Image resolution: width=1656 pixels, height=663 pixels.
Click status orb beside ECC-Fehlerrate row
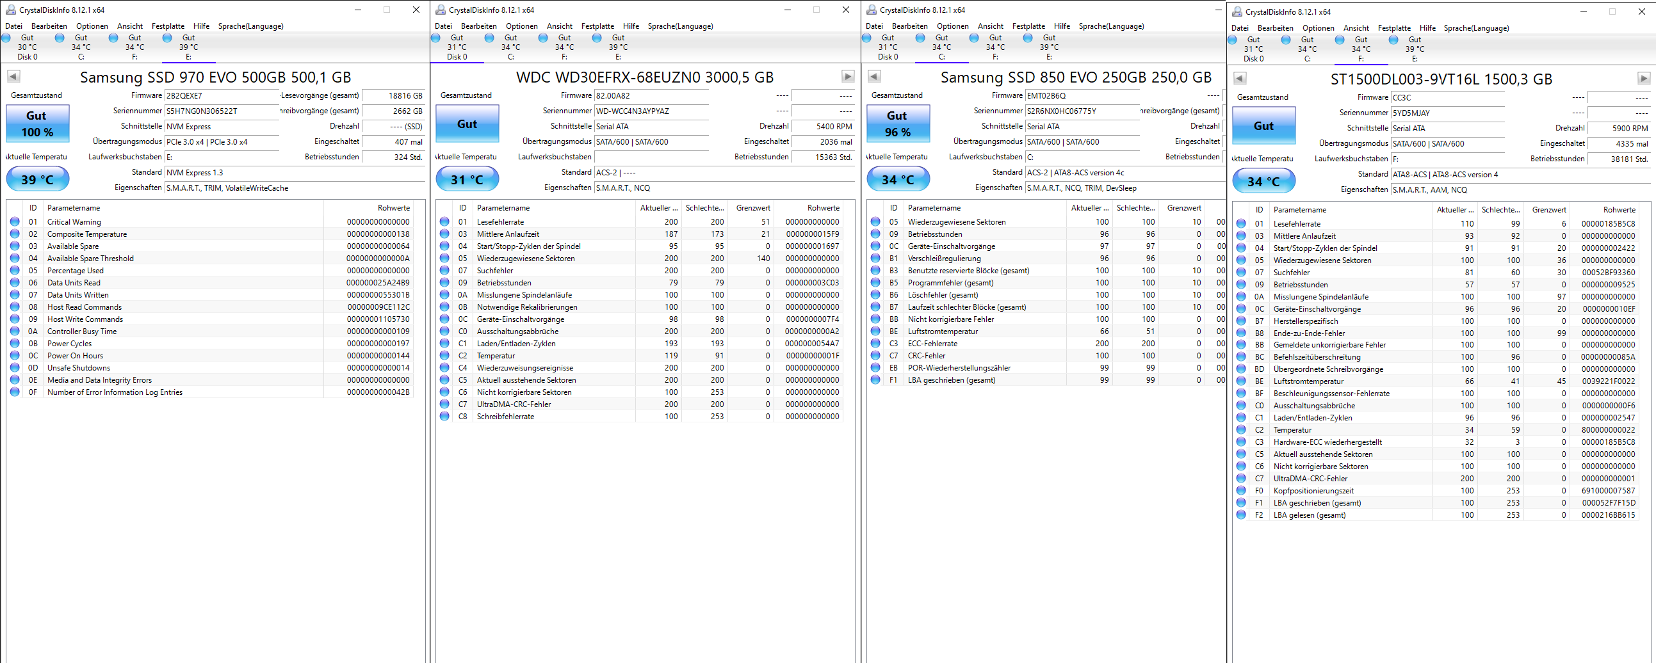[875, 343]
